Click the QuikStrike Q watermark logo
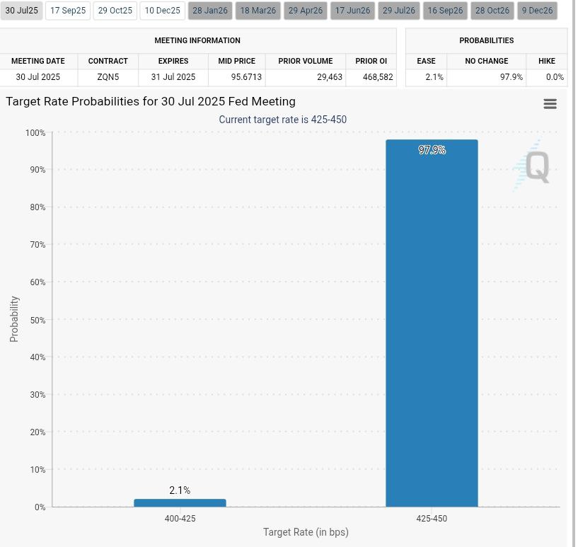This screenshot has height=547, width=578. 533,167
